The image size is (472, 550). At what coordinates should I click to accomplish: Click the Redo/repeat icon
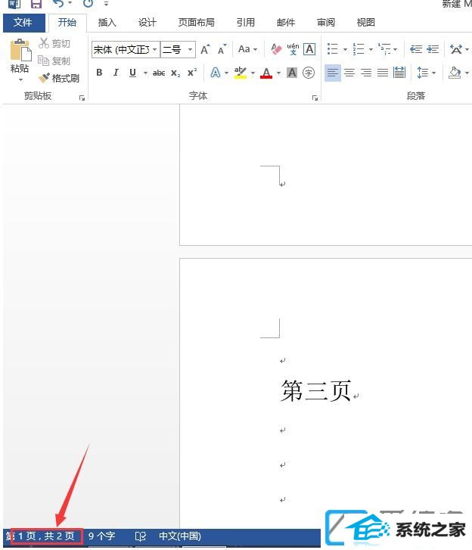pos(88,4)
